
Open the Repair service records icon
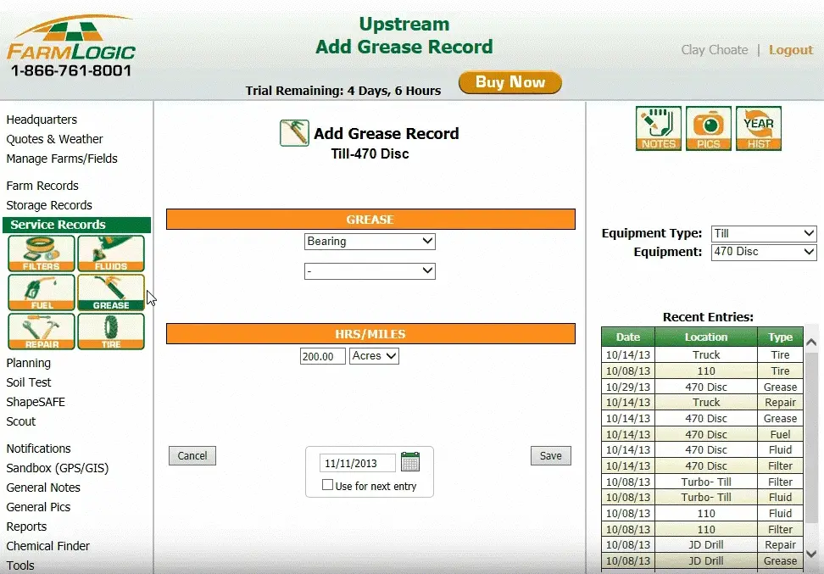tap(41, 332)
